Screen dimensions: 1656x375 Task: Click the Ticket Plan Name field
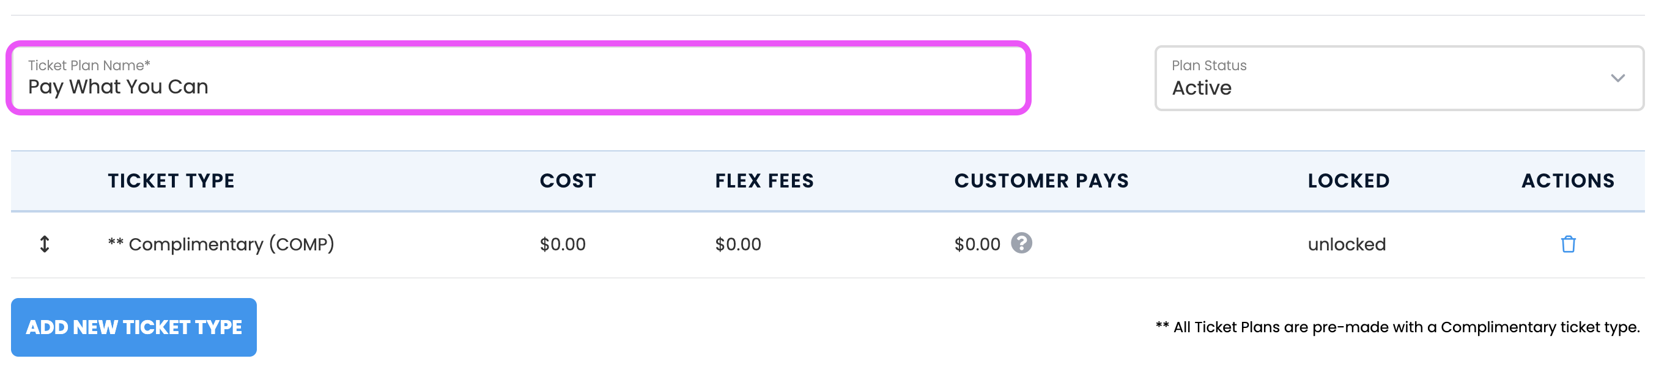518,78
